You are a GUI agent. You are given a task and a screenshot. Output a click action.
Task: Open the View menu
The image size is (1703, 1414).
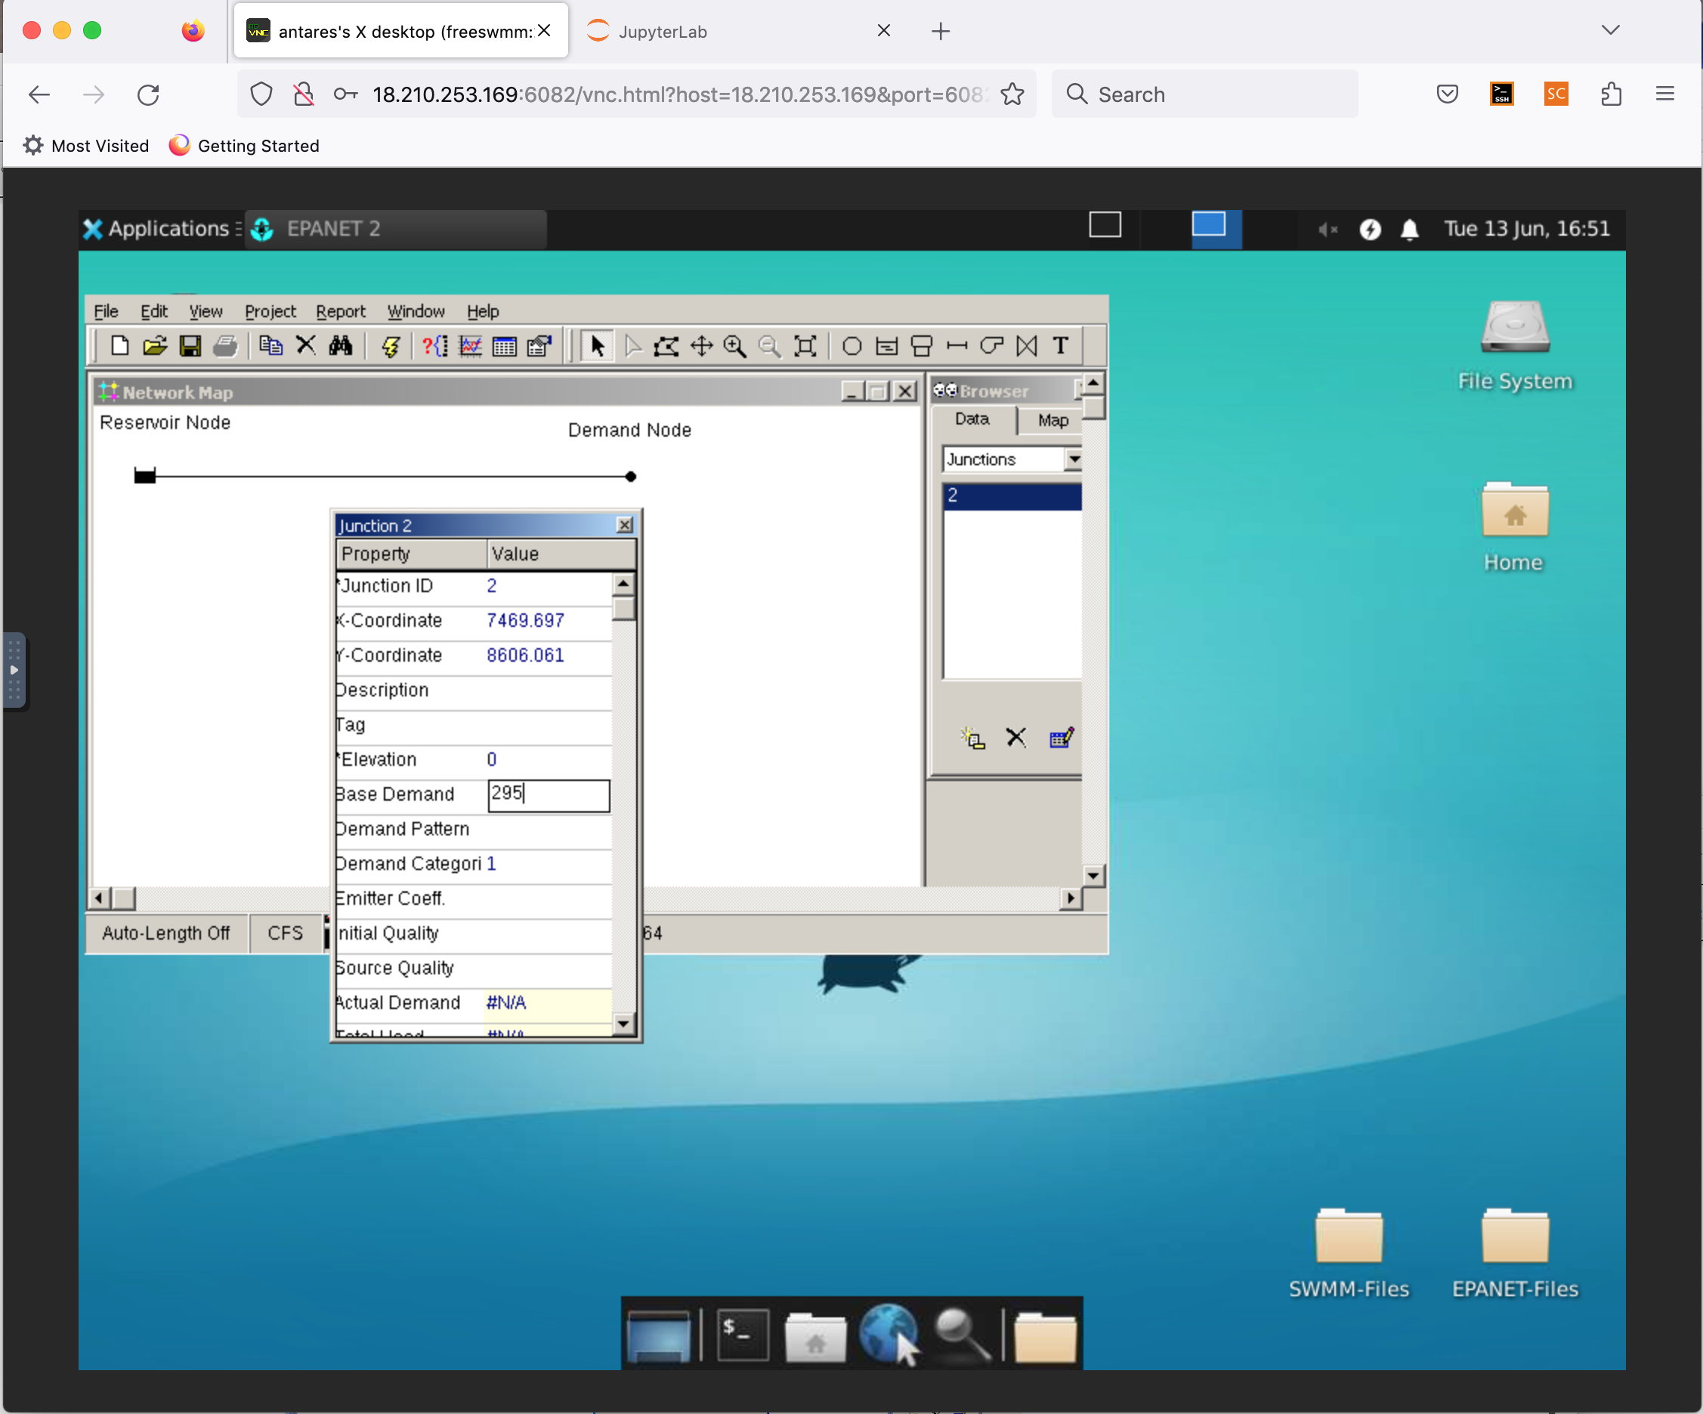point(206,311)
